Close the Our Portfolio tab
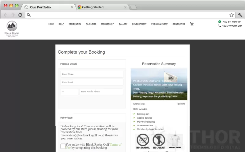The width and height of the screenshot is (245, 152). (x=72, y=7)
